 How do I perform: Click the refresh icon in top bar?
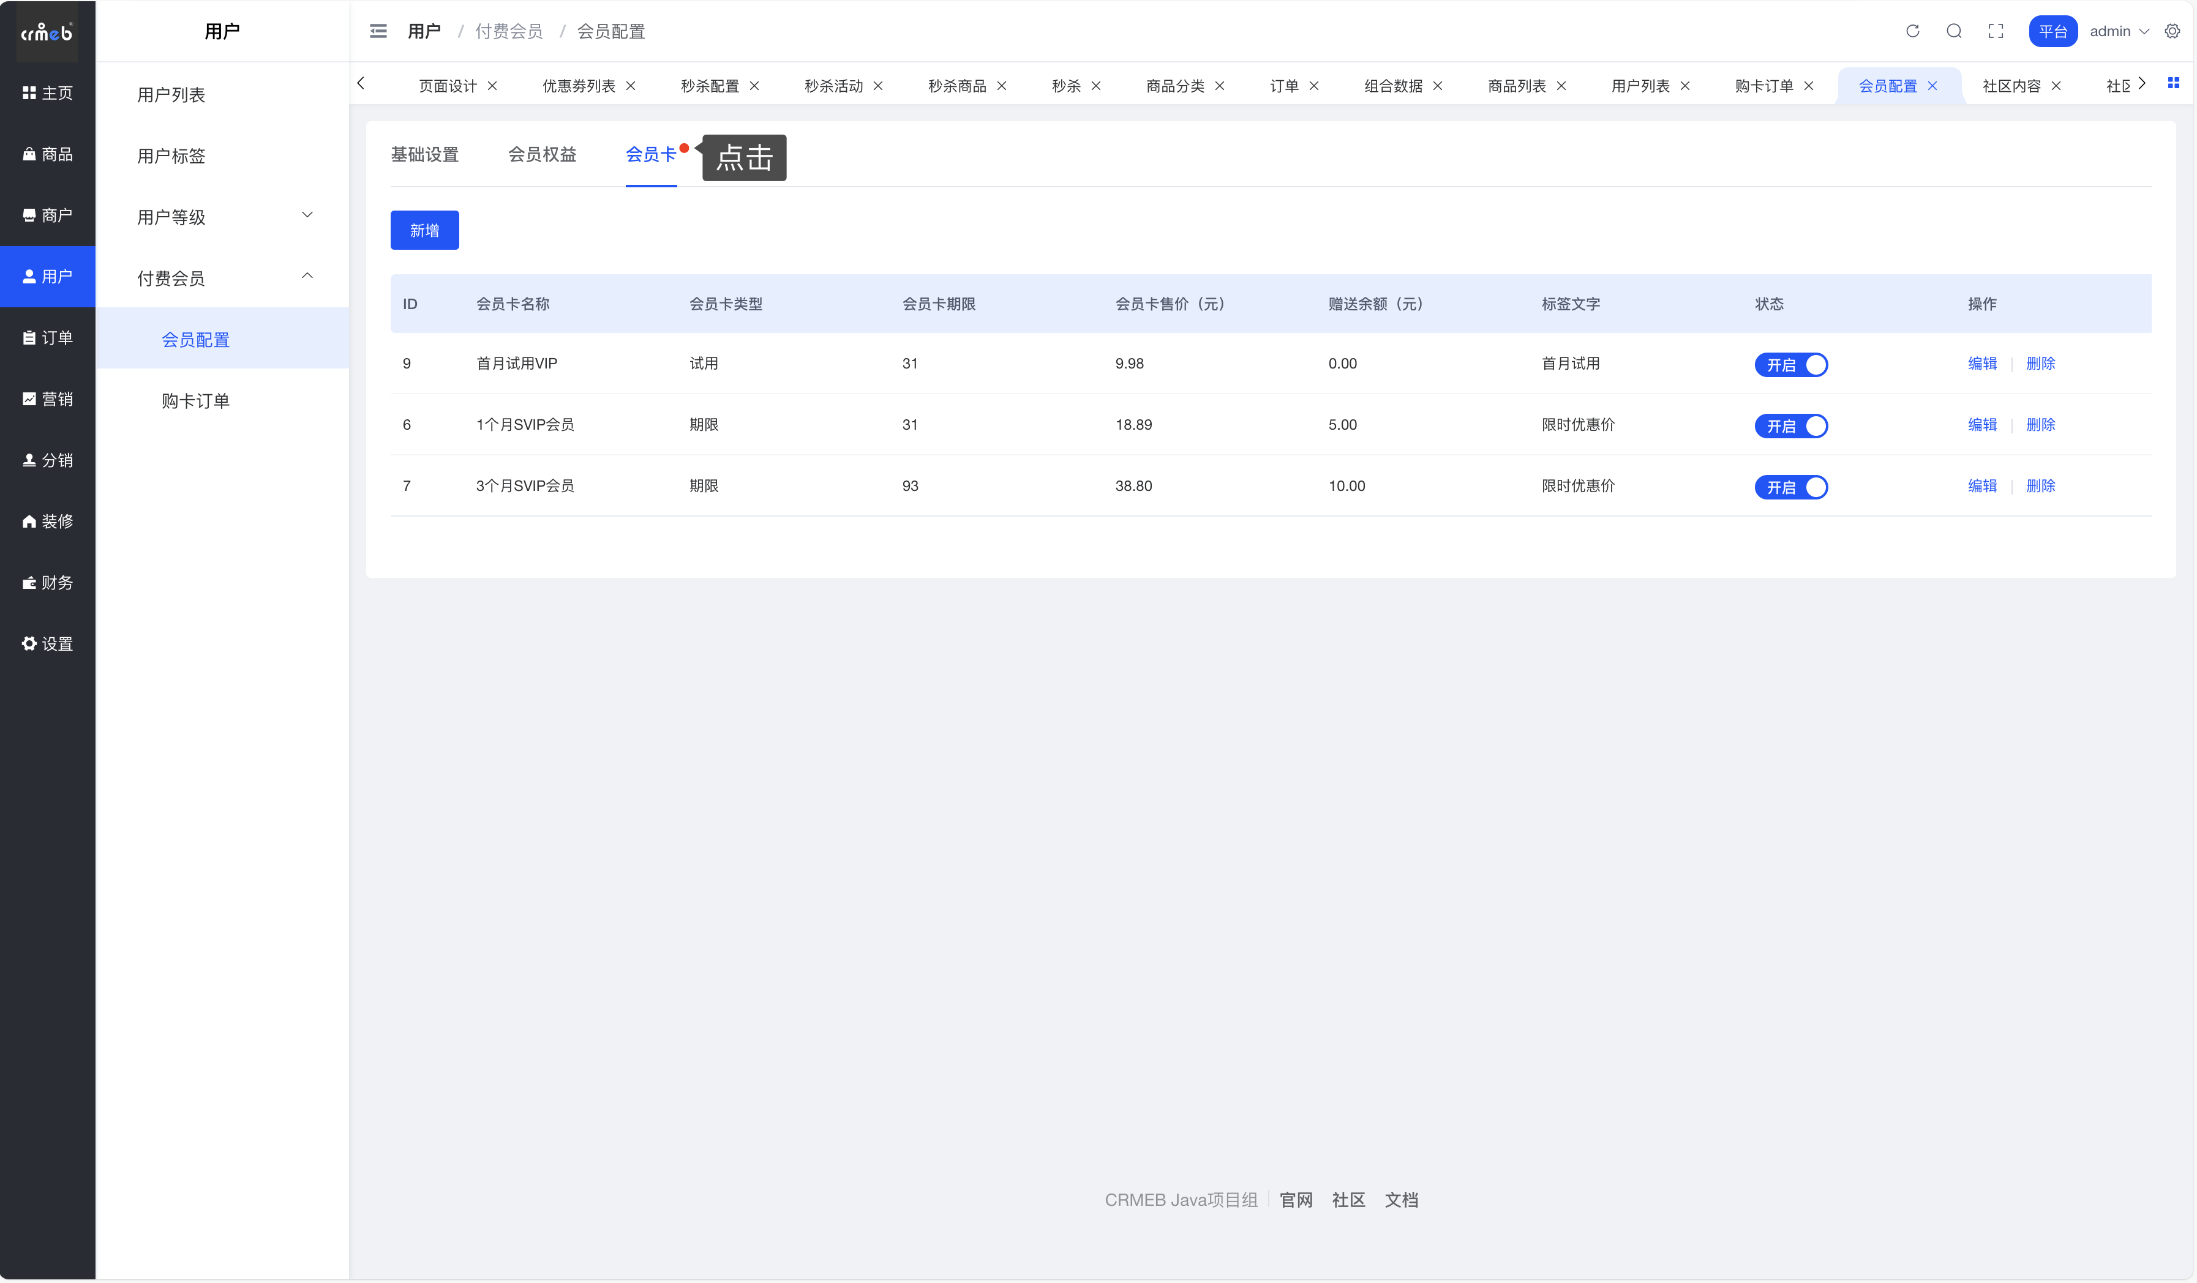(1912, 31)
